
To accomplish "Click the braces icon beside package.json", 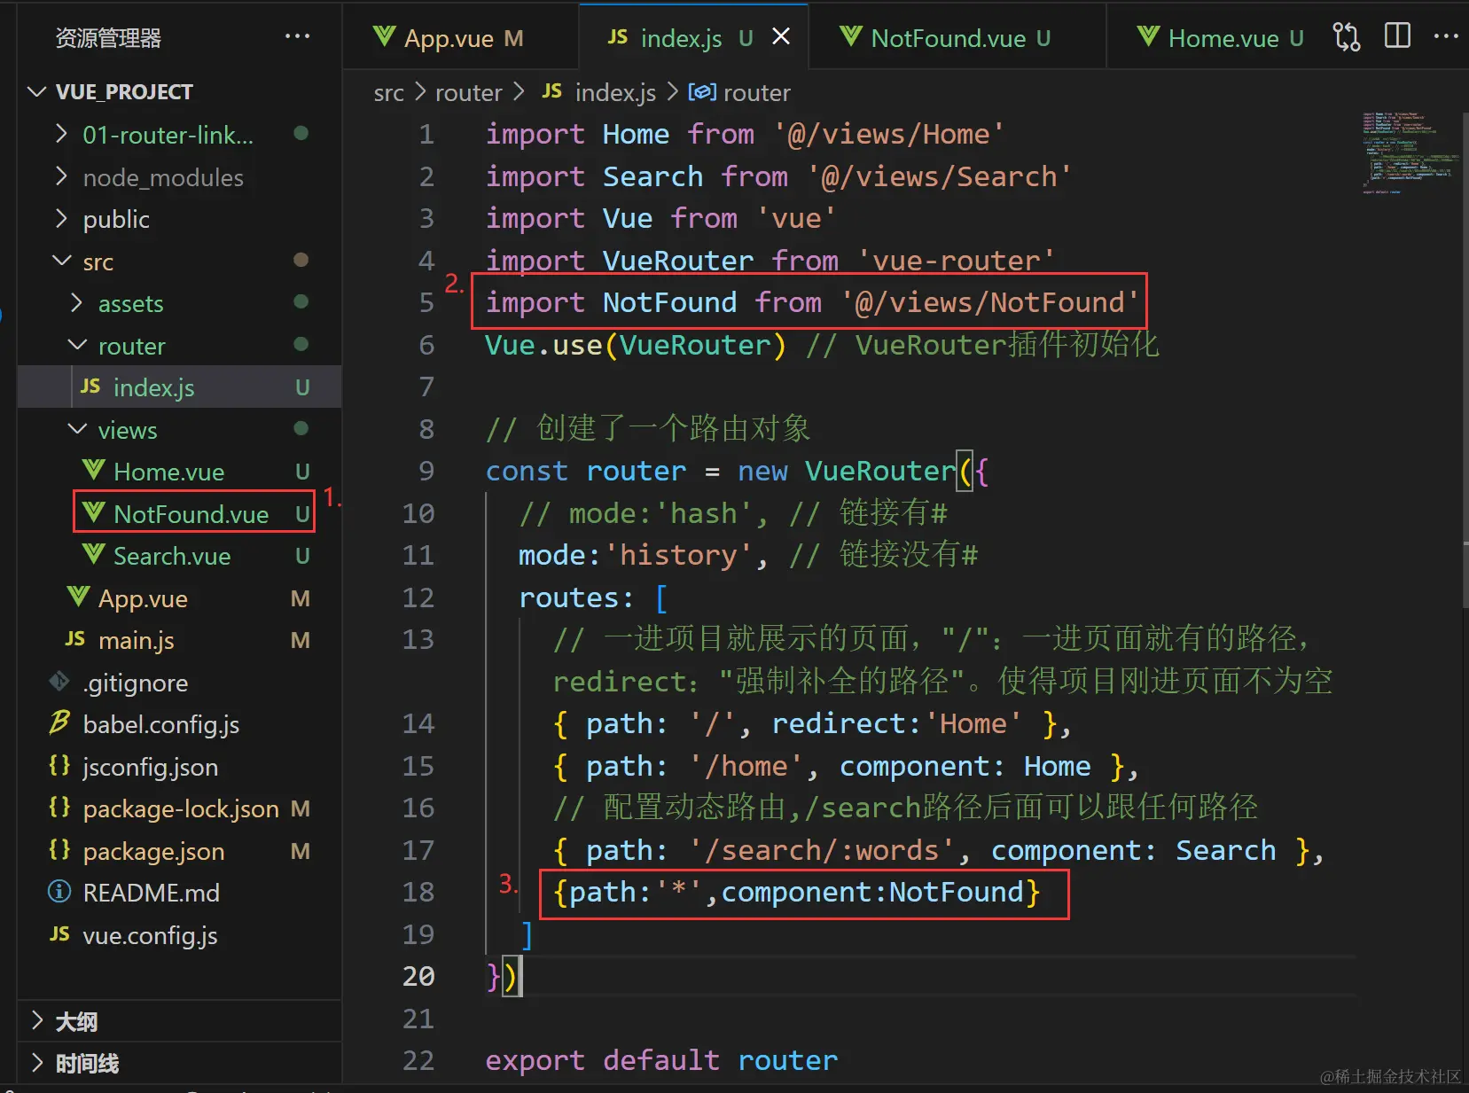I will tap(59, 849).
